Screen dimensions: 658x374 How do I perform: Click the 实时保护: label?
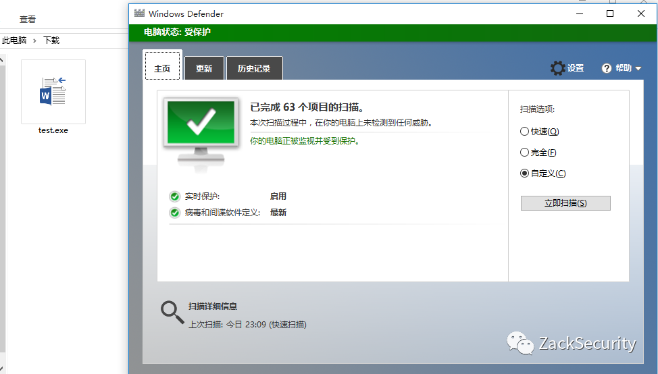click(x=202, y=196)
